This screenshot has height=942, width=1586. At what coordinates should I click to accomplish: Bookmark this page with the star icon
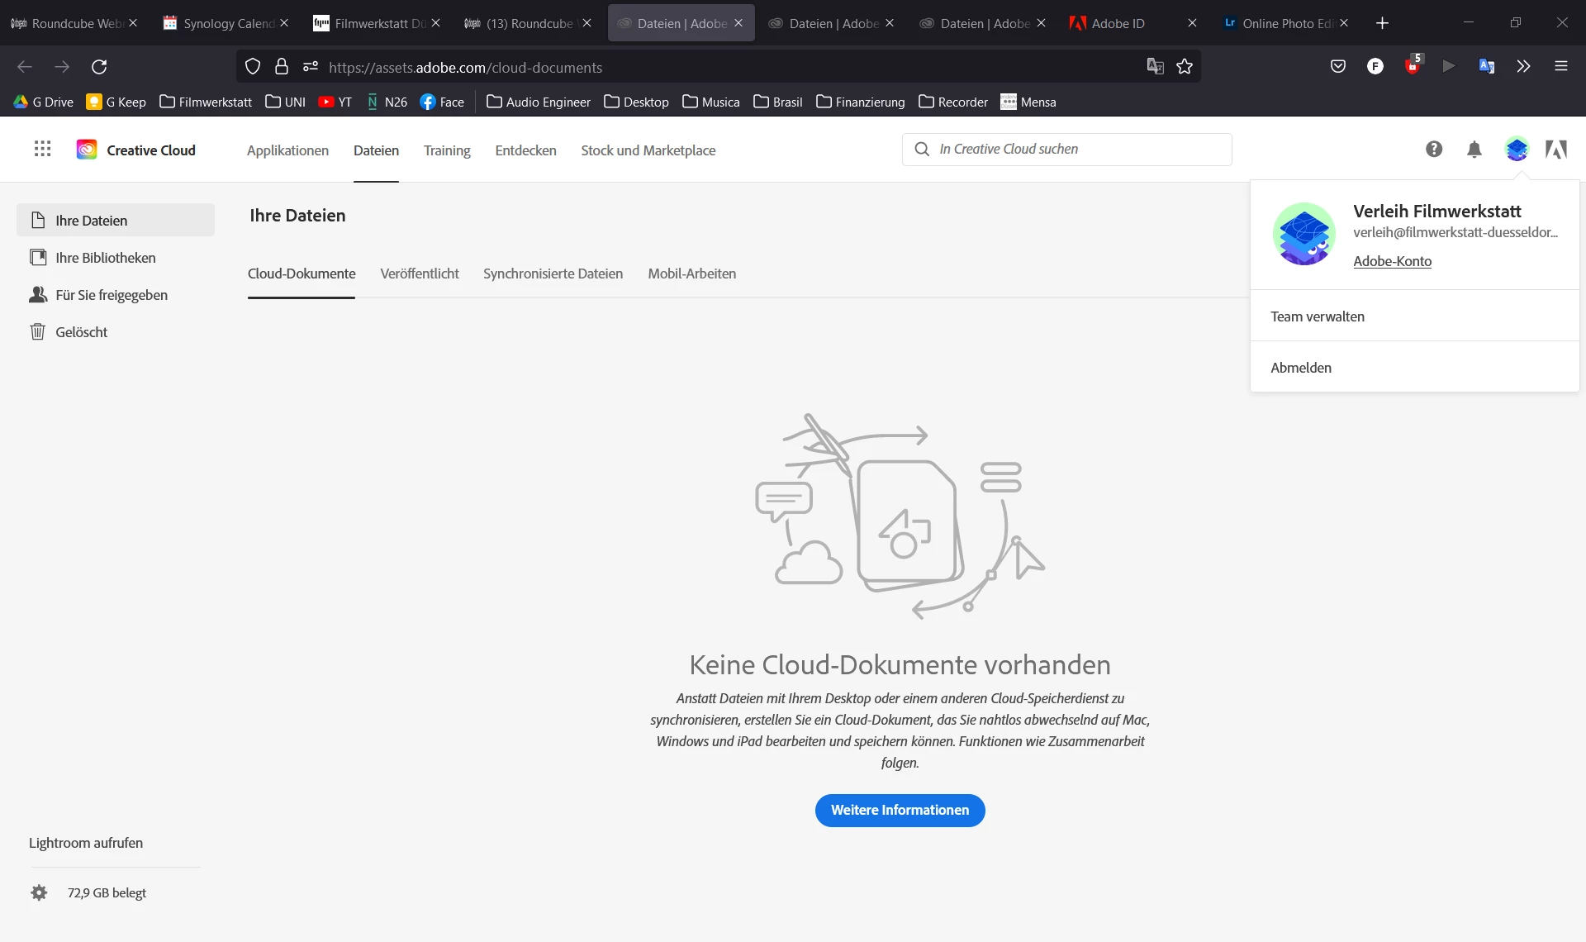(x=1185, y=67)
